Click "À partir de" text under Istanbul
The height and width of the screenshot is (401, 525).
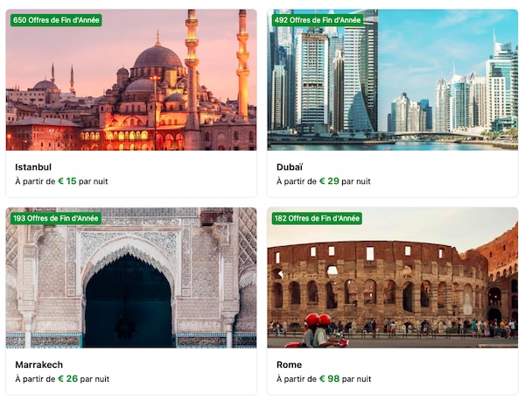click(x=35, y=181)
